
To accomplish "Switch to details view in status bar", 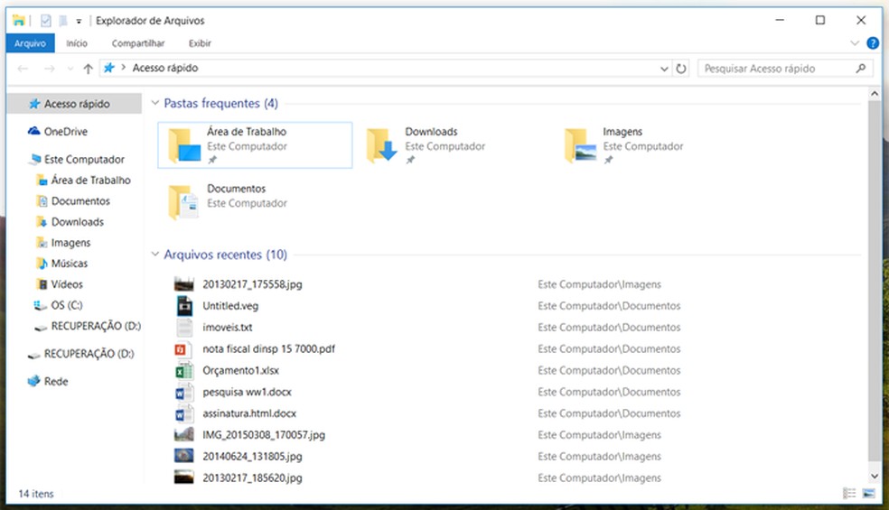I will [849, 494].
